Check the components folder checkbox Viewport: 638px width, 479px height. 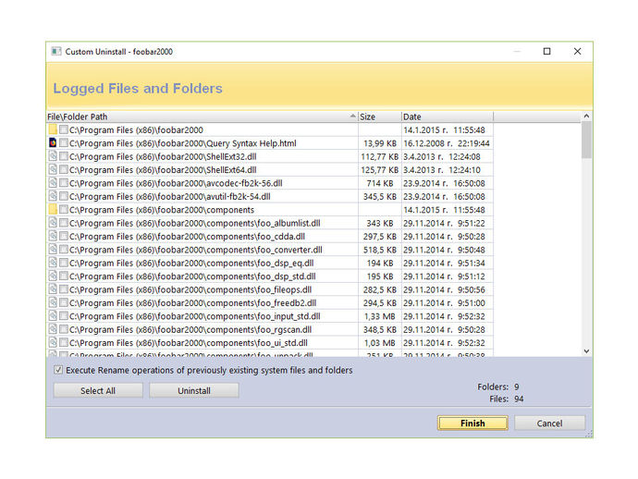(x=64, y=210)
